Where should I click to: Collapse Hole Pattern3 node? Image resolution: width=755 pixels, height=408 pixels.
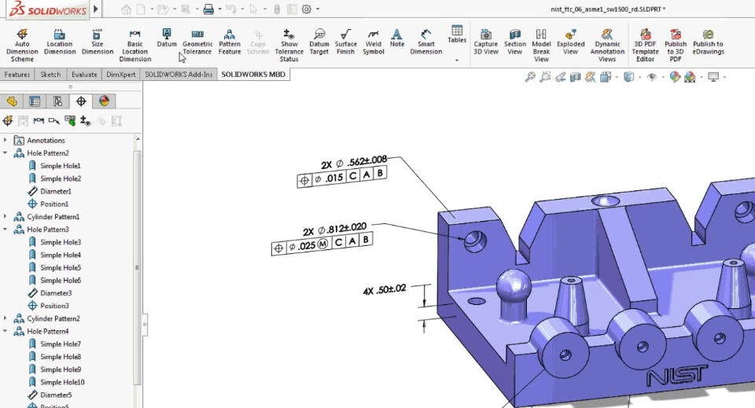pyautogui.click(x=6, y=229)
